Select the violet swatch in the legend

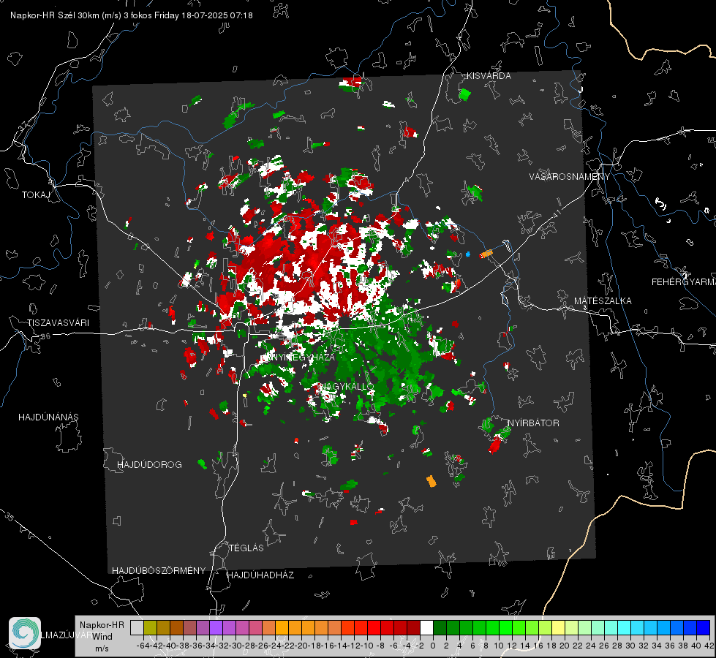click(x=216, y=627)
